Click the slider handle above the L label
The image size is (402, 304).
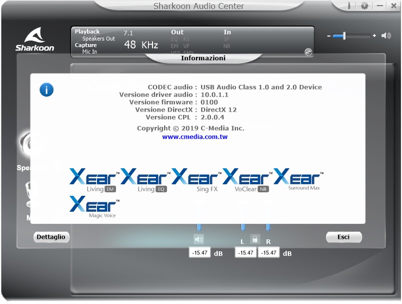coord(243,227)
